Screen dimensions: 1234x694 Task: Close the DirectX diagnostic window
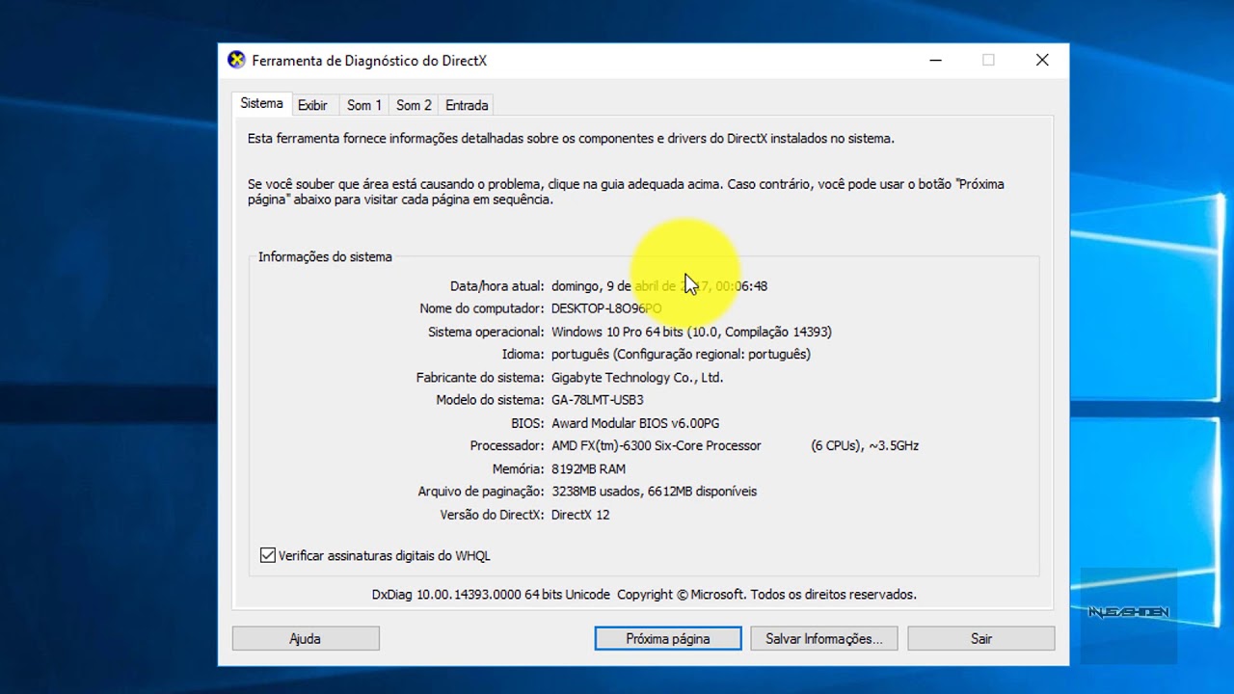pyautogui.click(x=1042, y=60)
